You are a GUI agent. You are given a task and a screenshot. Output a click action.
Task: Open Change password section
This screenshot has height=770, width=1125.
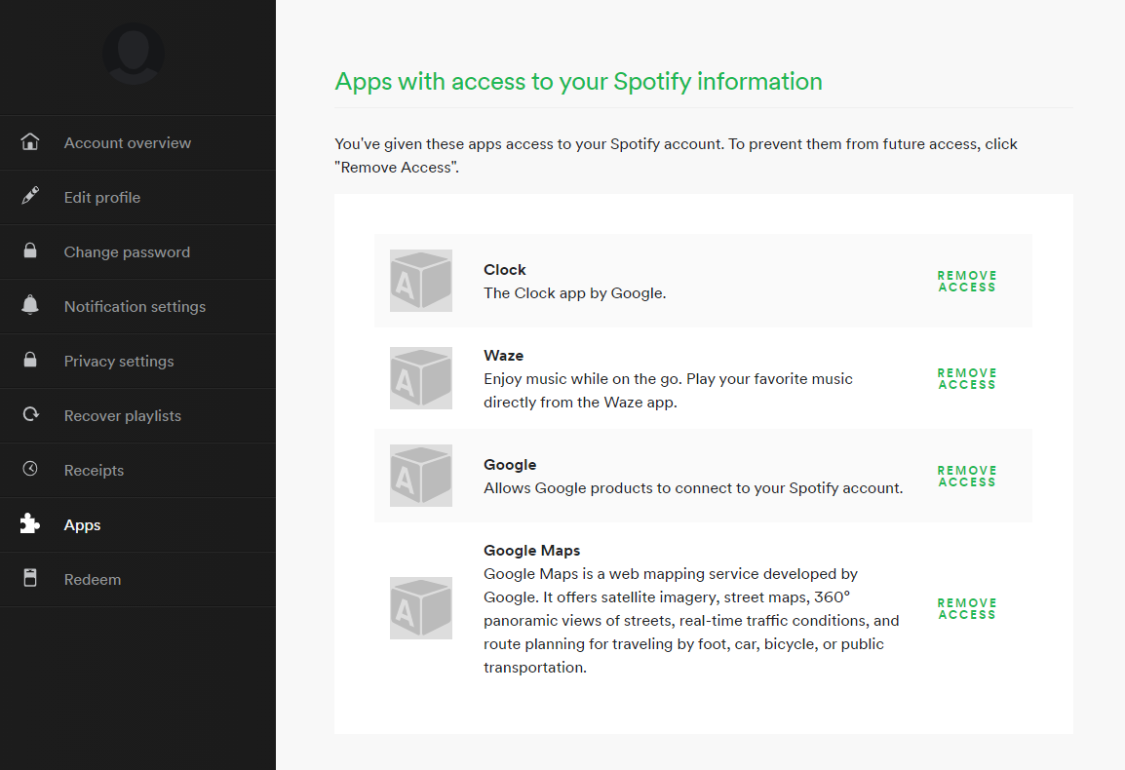(137, 251)
